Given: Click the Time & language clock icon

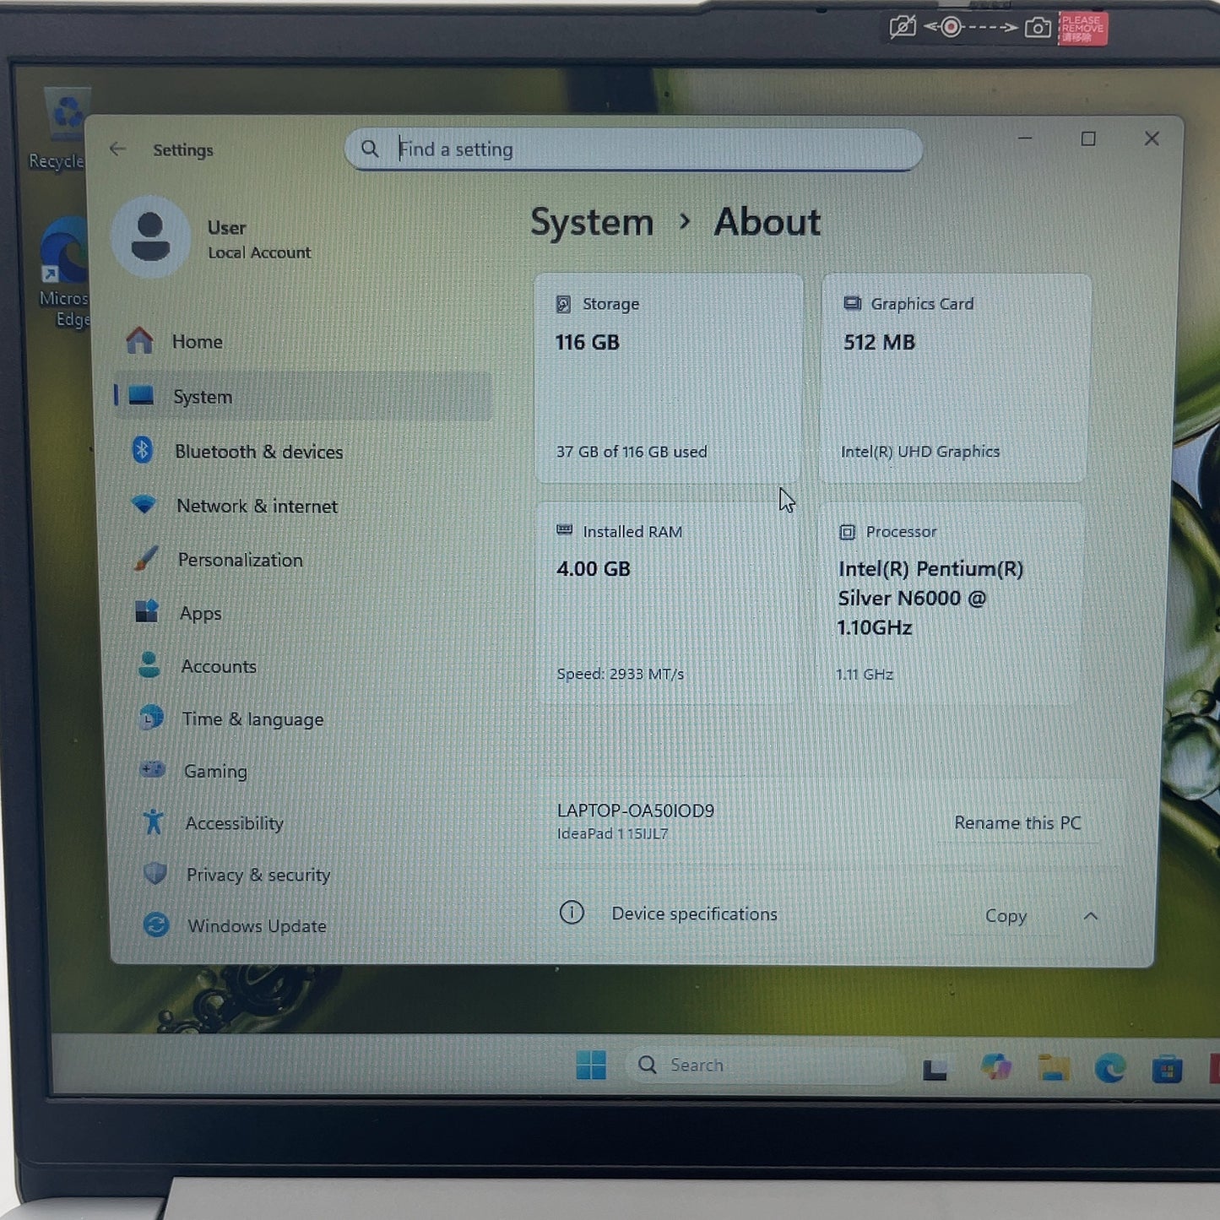Looking at the screenshot, I should tap(151, 718).
